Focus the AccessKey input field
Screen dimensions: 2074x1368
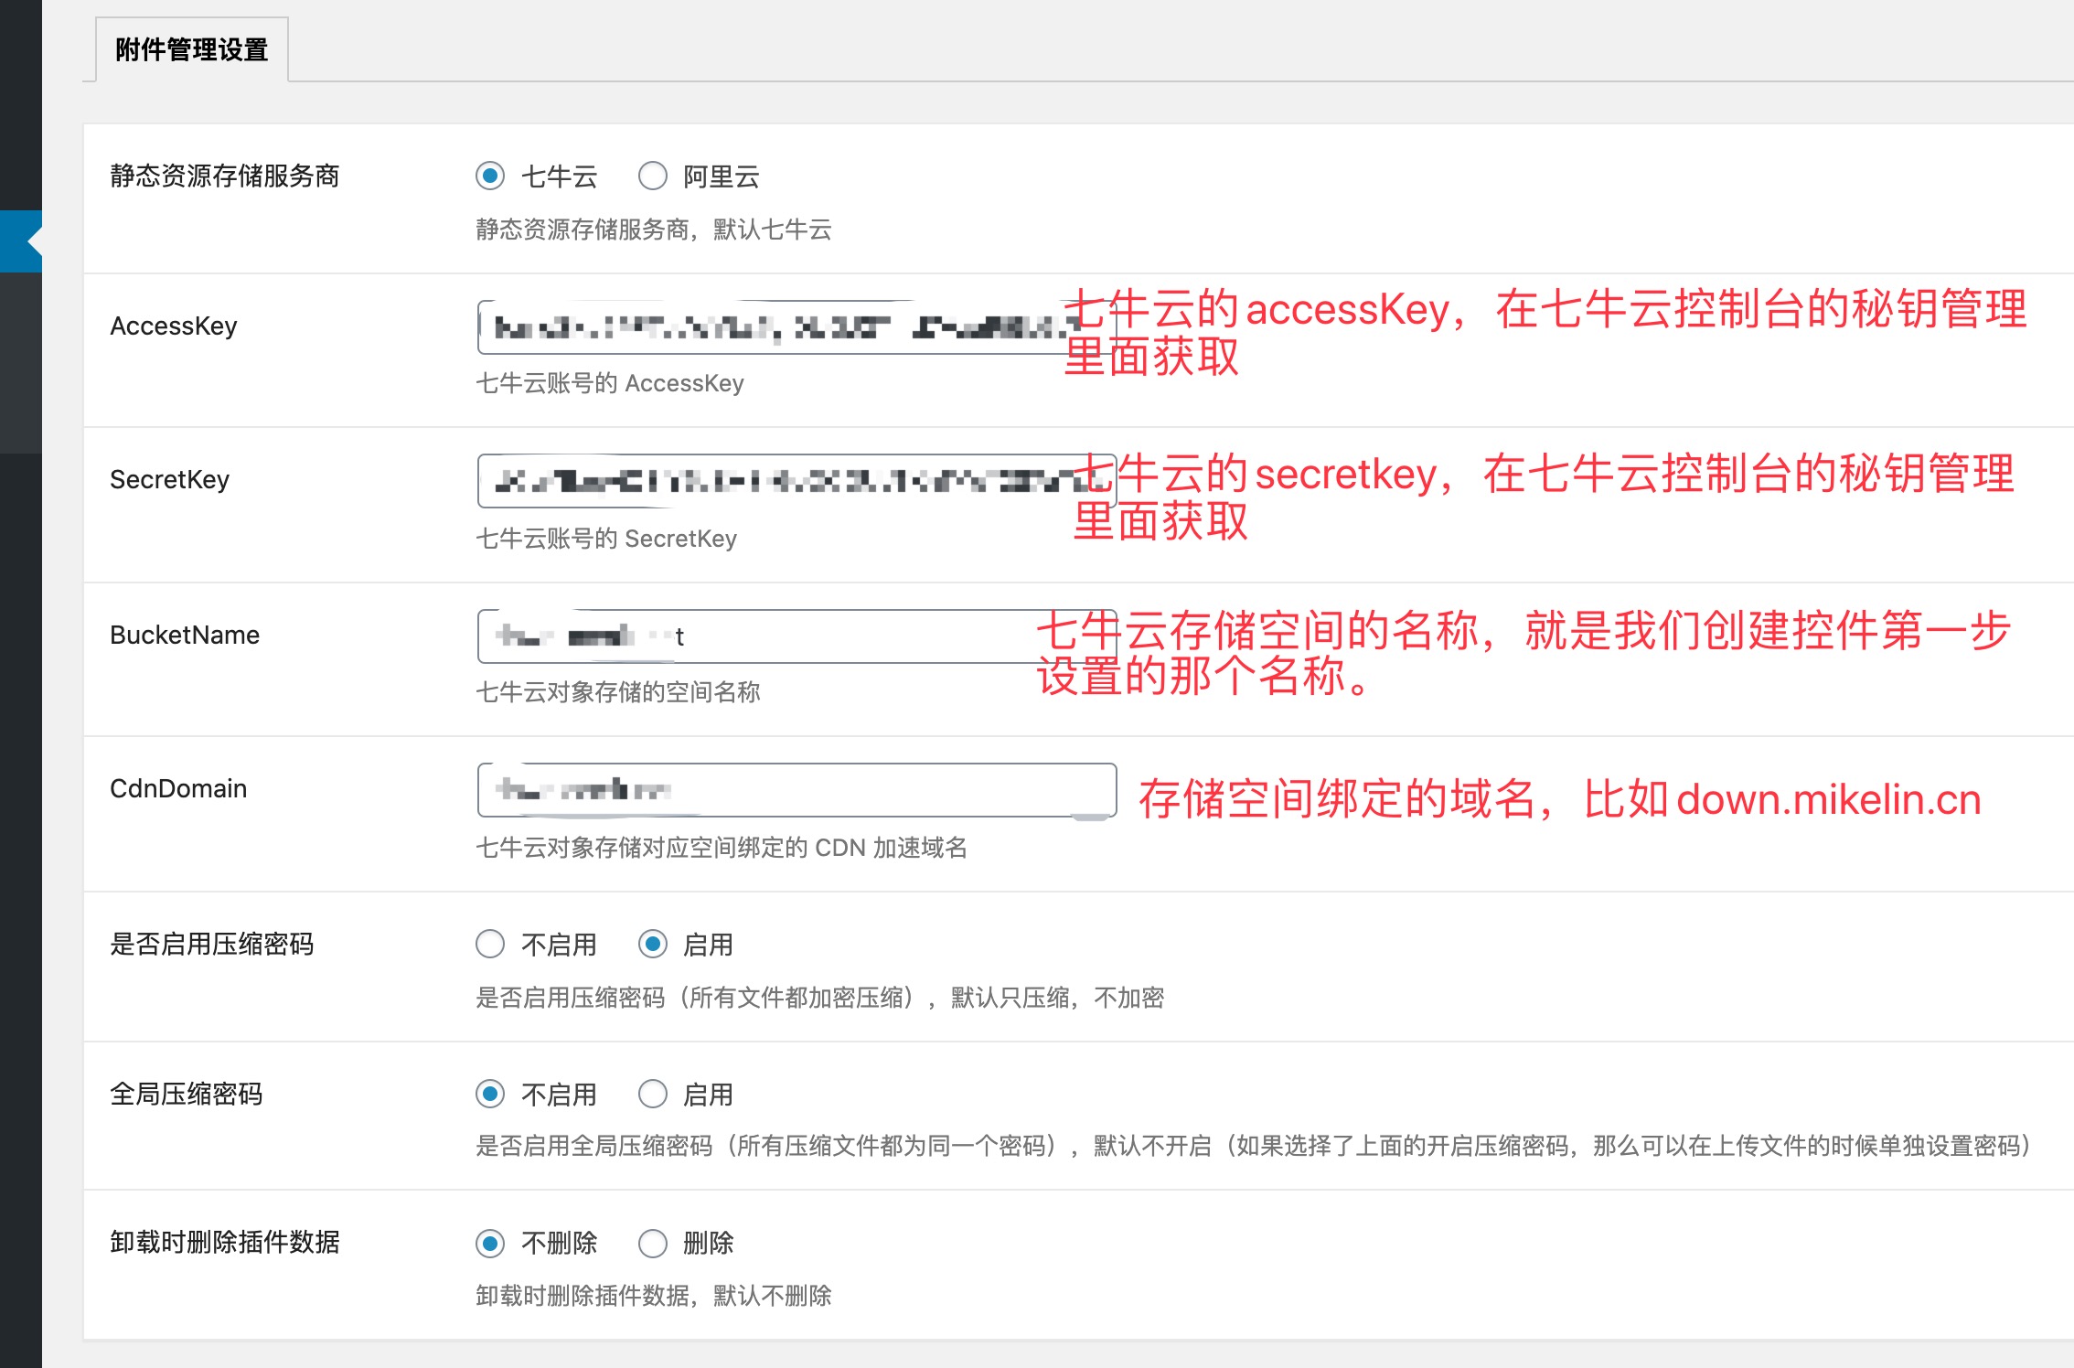[796, 326]
